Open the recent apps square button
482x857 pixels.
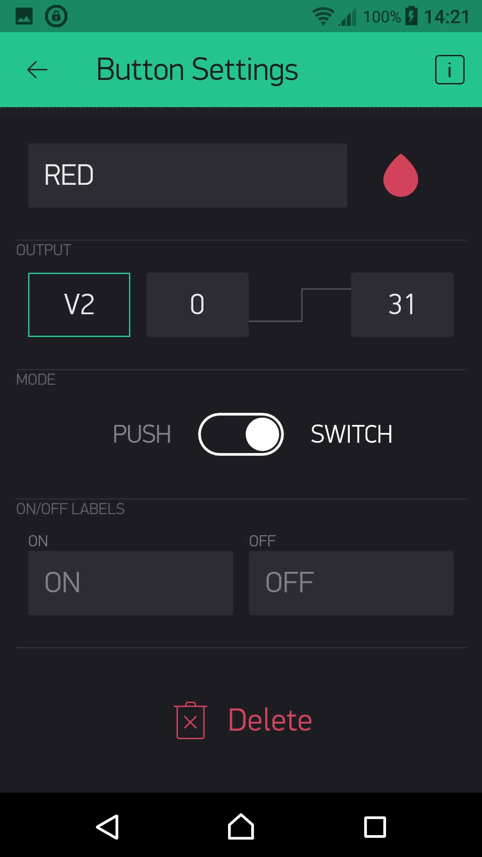375,827
